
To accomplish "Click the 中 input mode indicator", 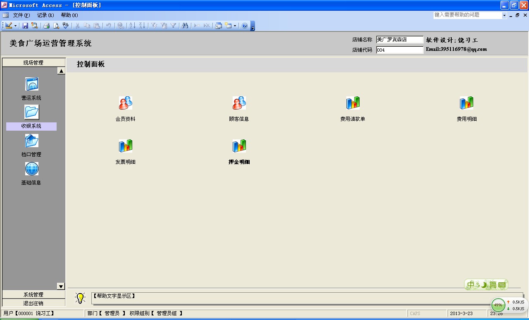I will tap(472, 285).
